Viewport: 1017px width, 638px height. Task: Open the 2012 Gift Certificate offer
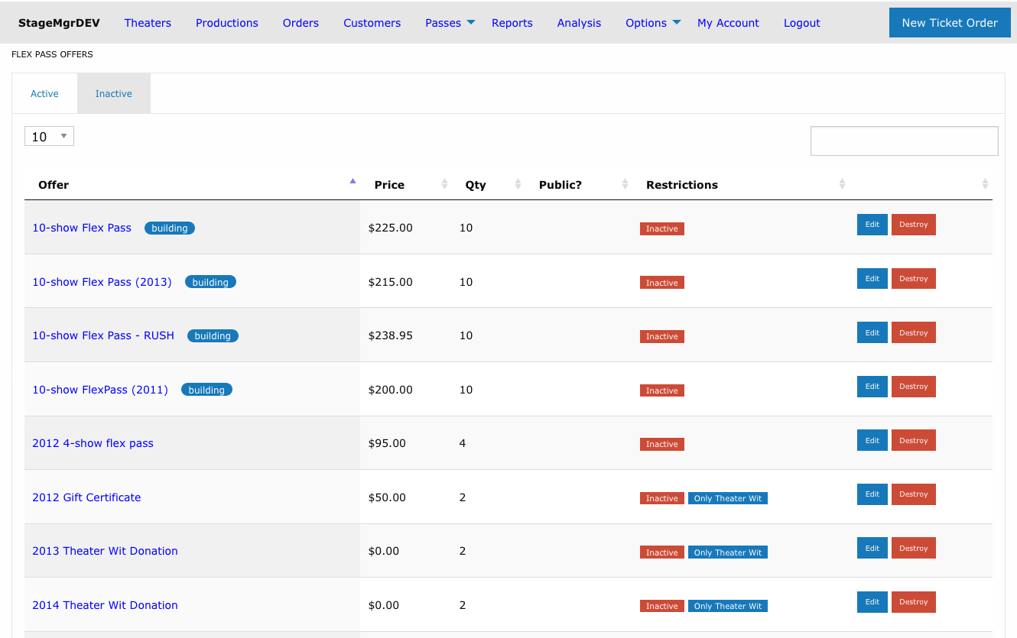pyautogui.click(x=86, y=497)
